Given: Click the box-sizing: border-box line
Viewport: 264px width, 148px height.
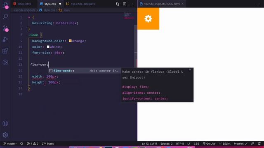Looking at the screenshot, I should point(55,23).
